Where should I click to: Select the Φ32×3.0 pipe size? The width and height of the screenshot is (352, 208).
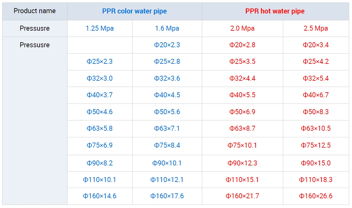pyautogui.click(x=100, y=79)
